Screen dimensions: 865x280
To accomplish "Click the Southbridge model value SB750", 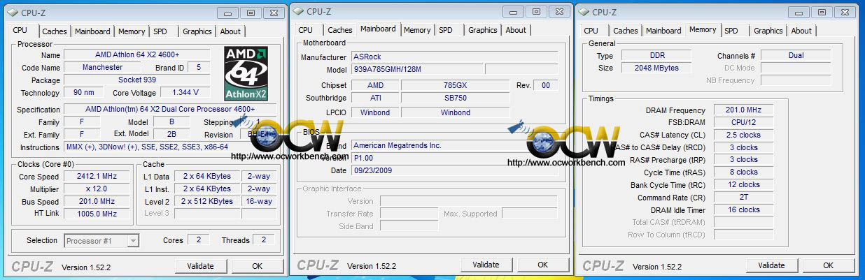I will tap(456, 98).
